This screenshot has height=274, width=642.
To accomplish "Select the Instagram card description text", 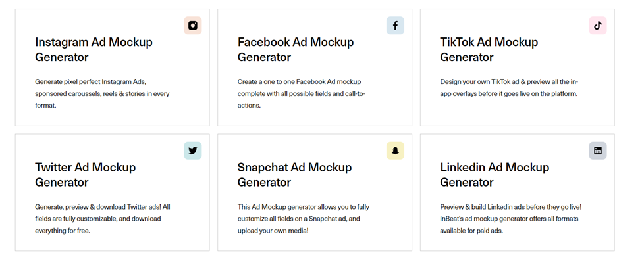I will click(102, 93).
